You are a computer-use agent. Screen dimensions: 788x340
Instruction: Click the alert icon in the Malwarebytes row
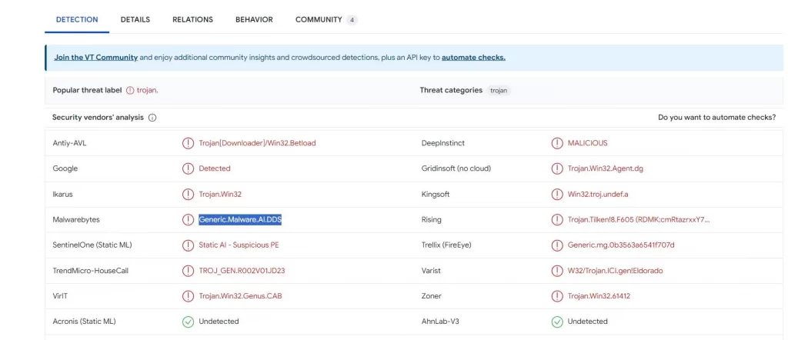(x=188, y=219)
